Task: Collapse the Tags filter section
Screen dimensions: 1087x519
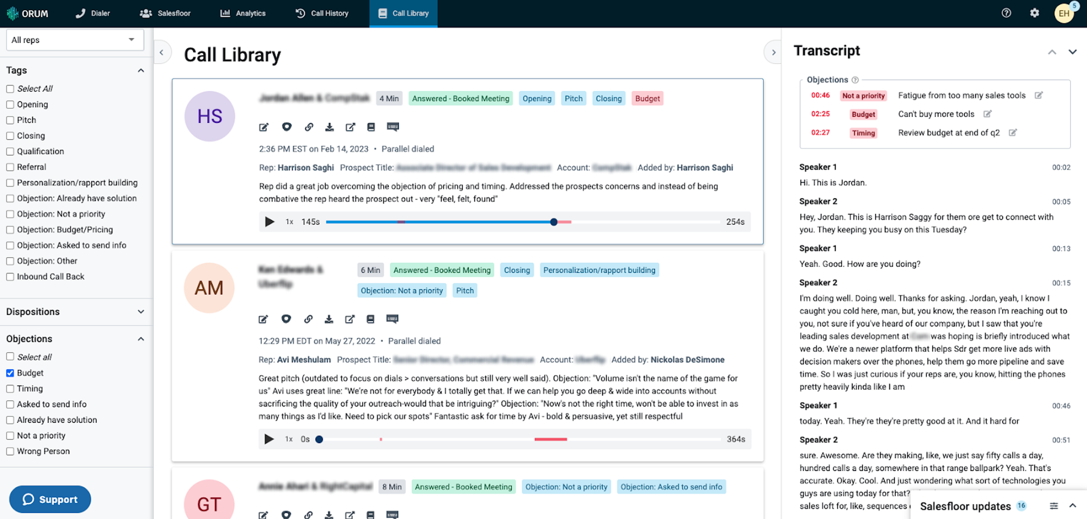Action: (140, 70)
